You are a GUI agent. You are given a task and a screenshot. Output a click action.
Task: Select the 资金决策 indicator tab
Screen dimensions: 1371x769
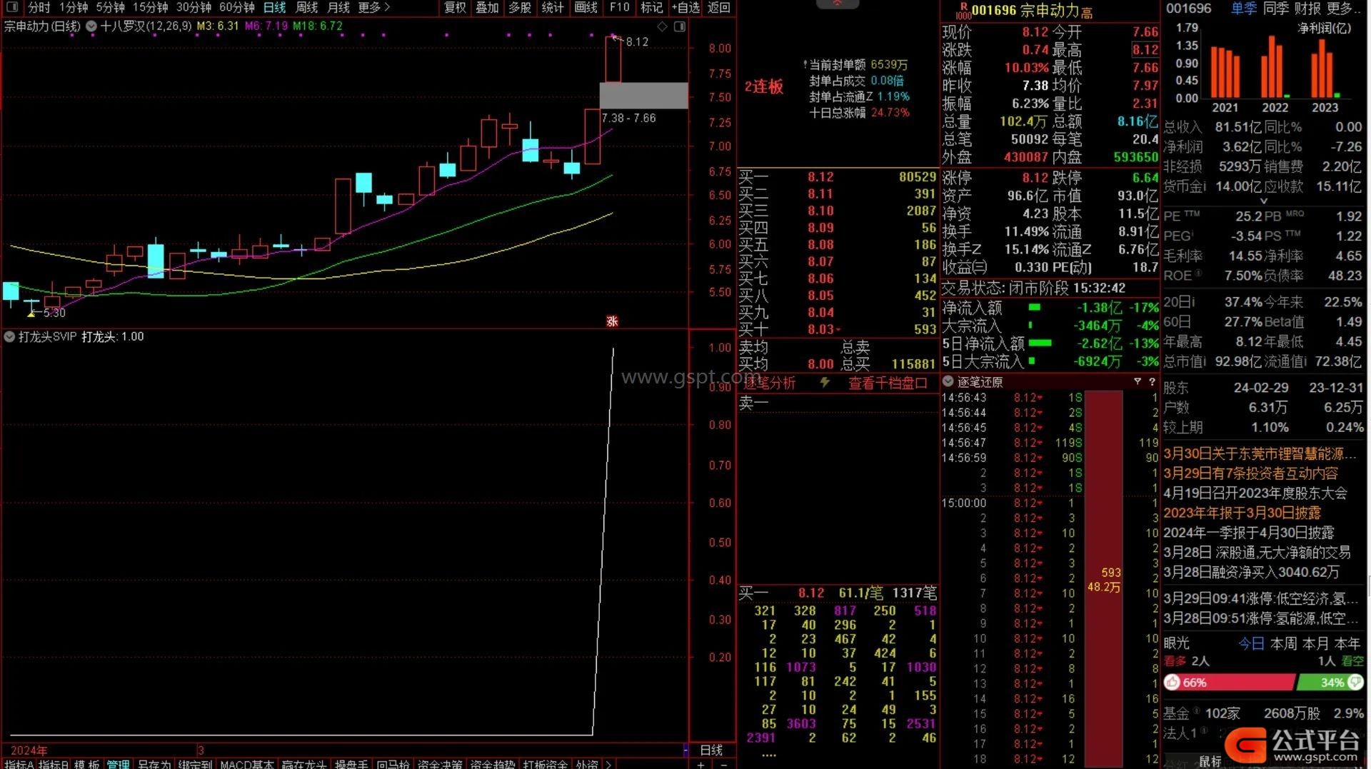(x=440, y=764)
